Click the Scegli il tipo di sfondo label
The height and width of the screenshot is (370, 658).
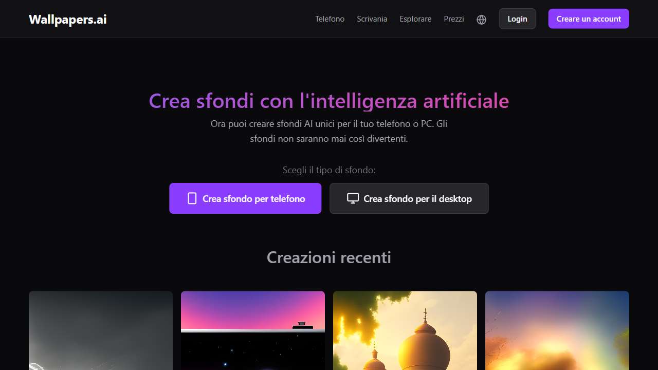tap(329, 170)
